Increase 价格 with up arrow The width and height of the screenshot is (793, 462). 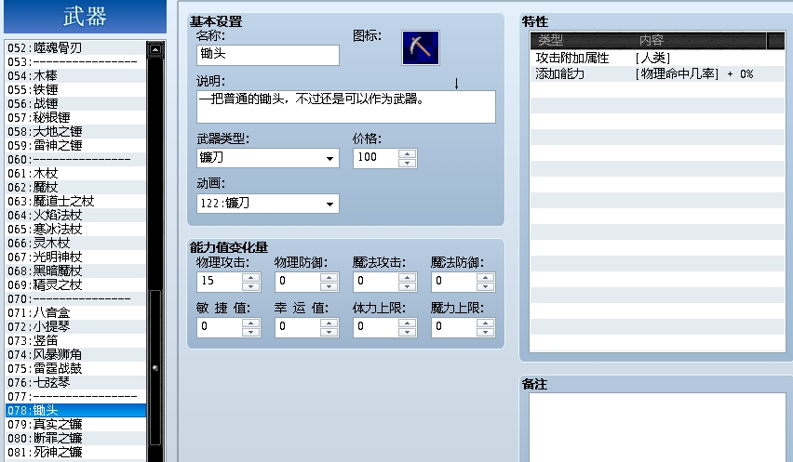[407, 153]
